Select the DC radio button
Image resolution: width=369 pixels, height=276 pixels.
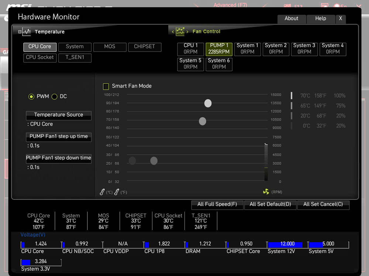[x=54, y=96]
